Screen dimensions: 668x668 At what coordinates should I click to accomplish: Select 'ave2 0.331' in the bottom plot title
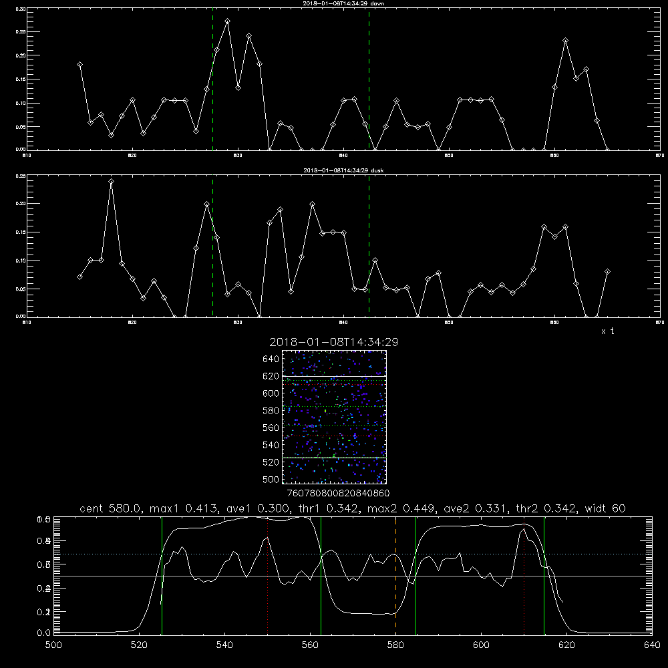[x=476, y=508]
